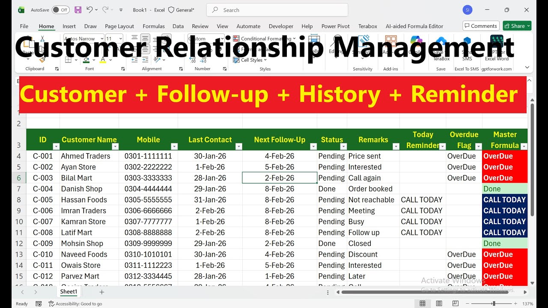
Task: Switch to Normal view
Action: coord(423,304)
